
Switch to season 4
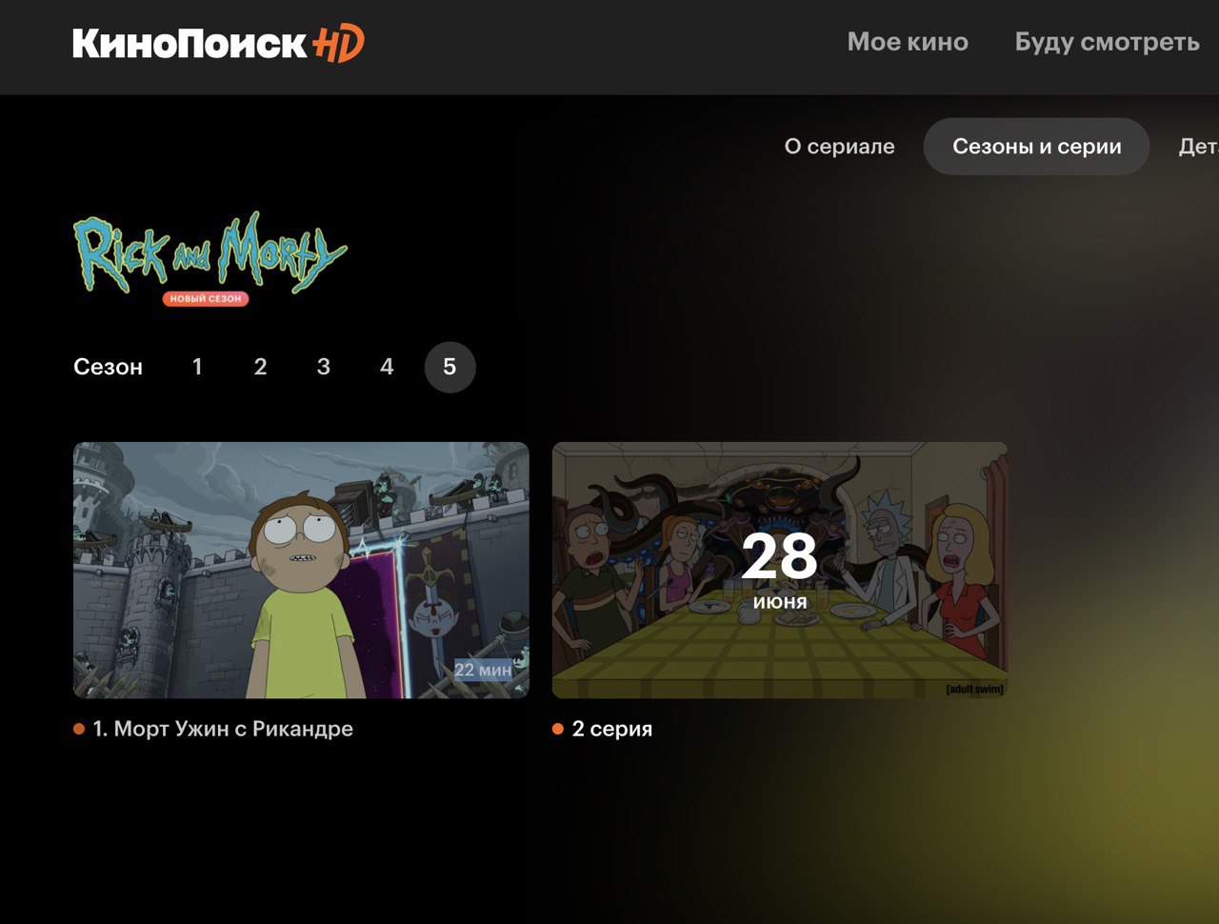click(387, 367)
